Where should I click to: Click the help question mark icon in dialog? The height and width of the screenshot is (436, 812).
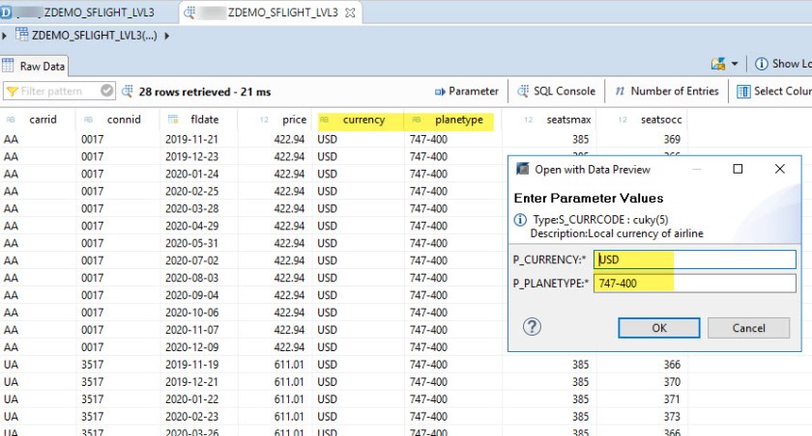532,327
